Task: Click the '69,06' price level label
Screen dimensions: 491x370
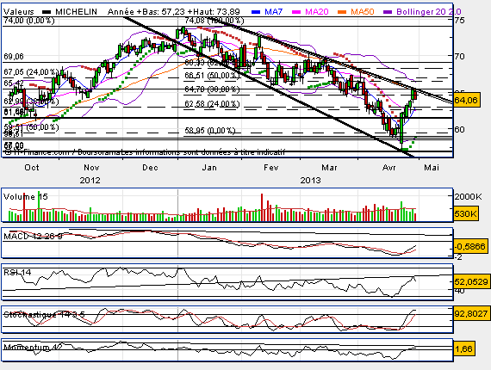Action: [14, 57]
